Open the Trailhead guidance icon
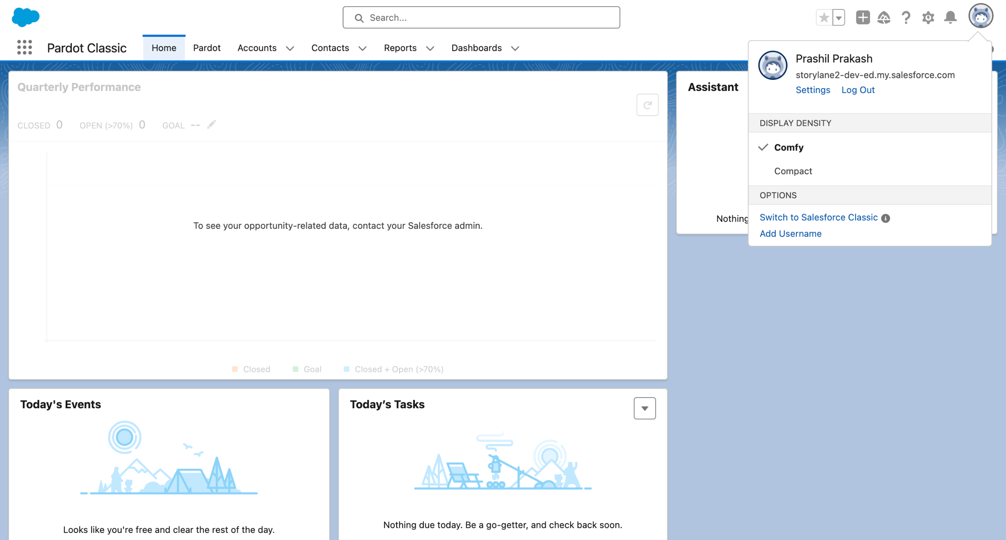 884,18
